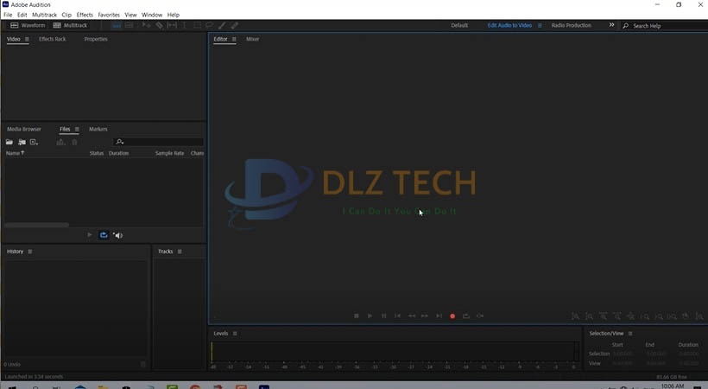The image size is (708, 389).
Task: Switch to Waveform editor view
Action: tap(28, 26)
